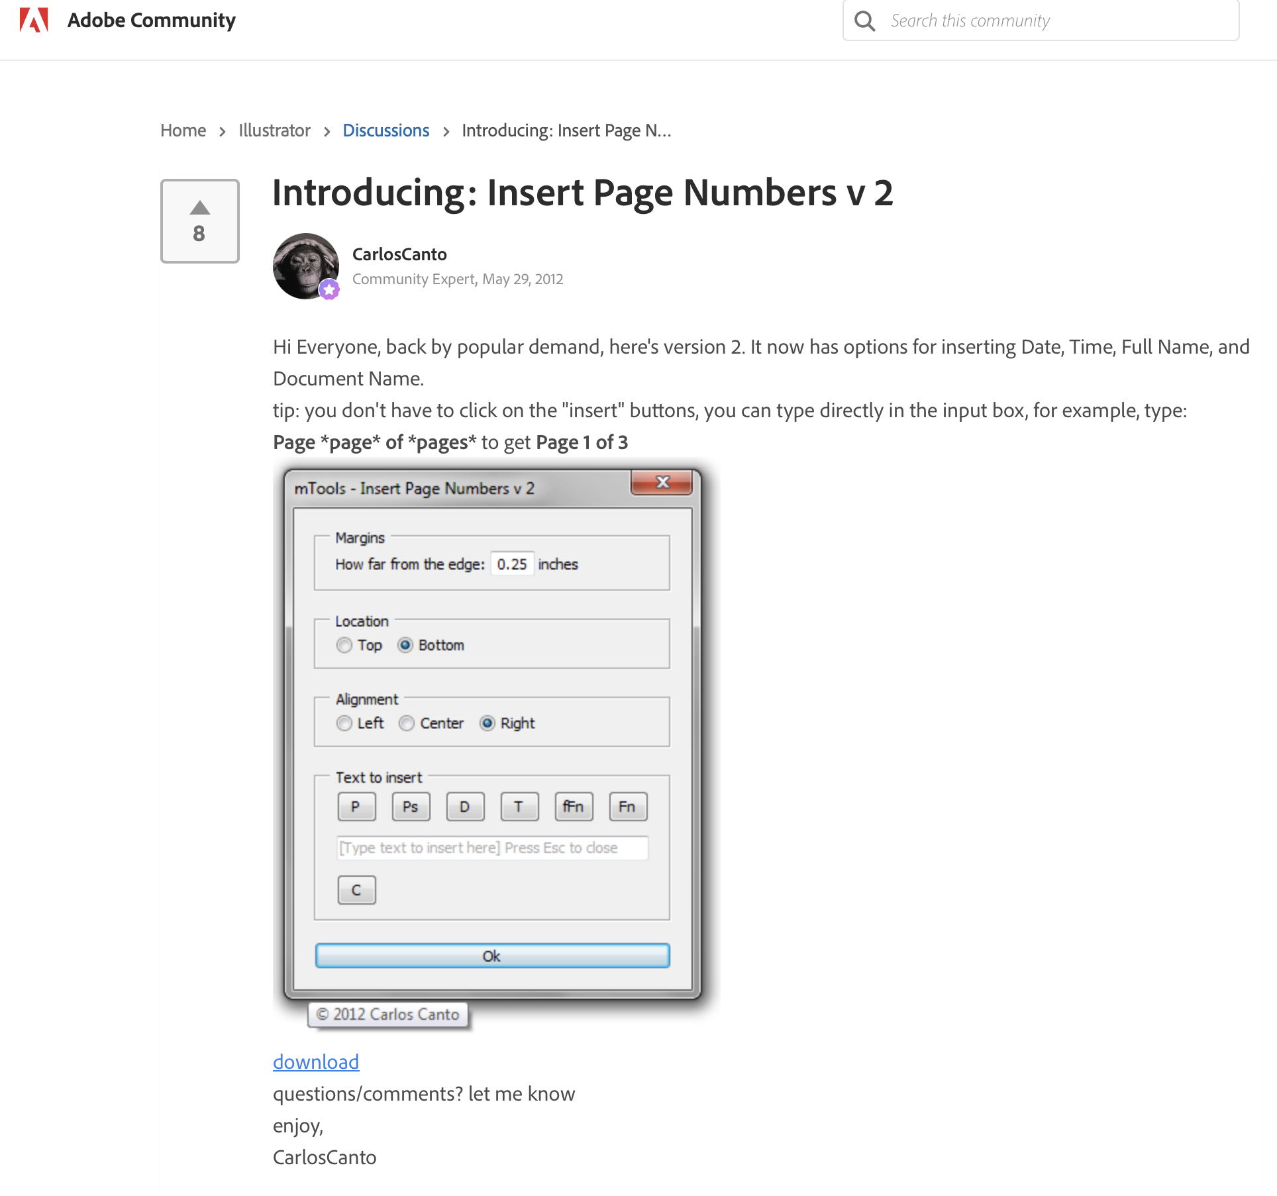The width and height of the screenshot is (1277, 1196).
Task: Click the search magnifier icon
Action: (864, 21)
